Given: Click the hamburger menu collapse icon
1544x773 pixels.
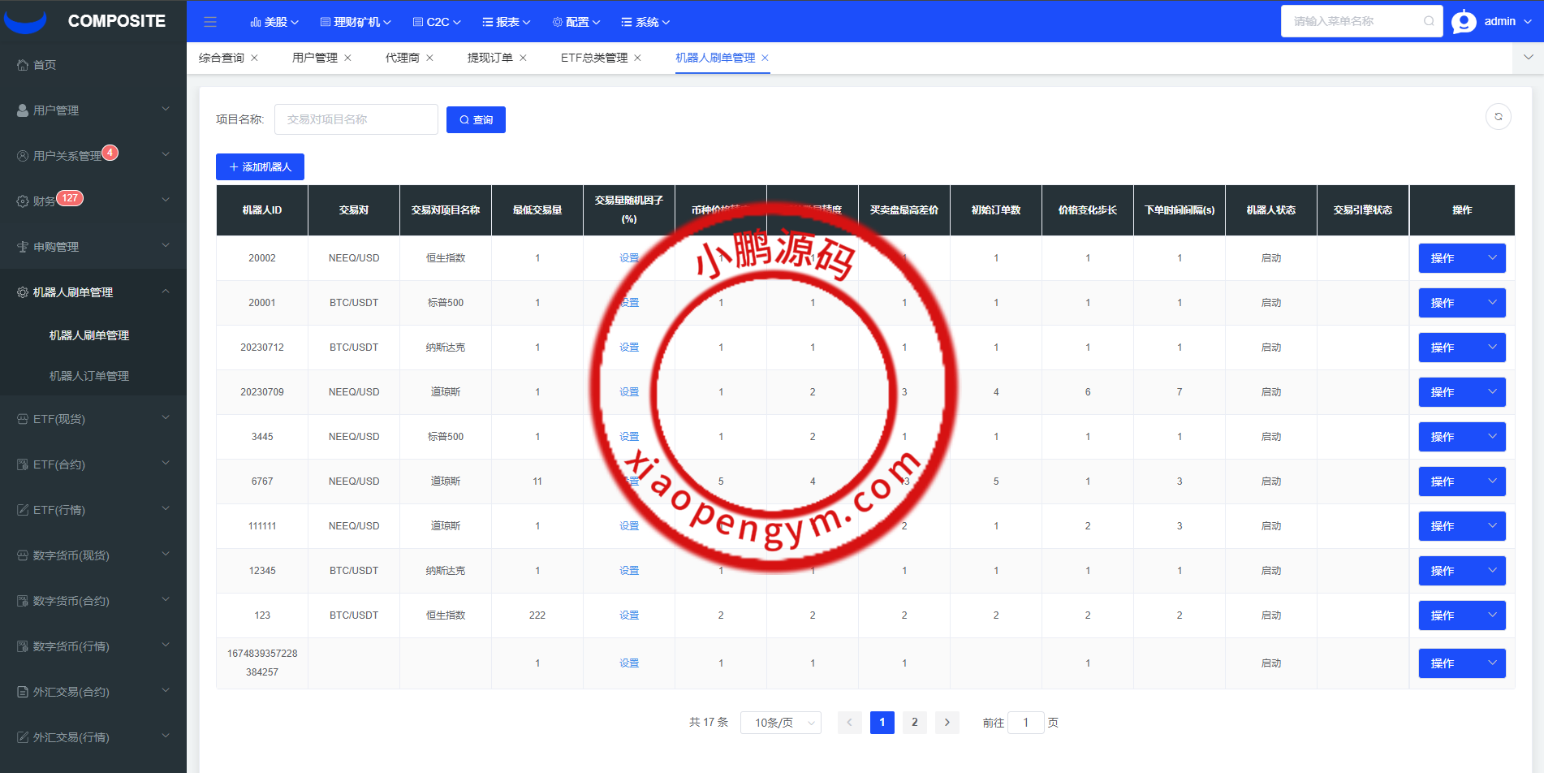Looking at the screenshot, I should pos(210,22).
